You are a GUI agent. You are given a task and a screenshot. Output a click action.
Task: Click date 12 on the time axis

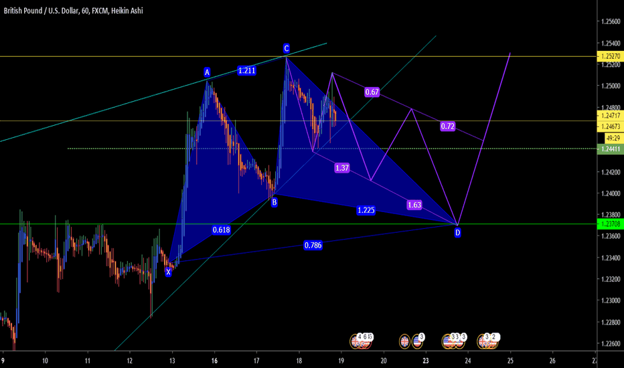pyautogui.click(x=129, y=361)
